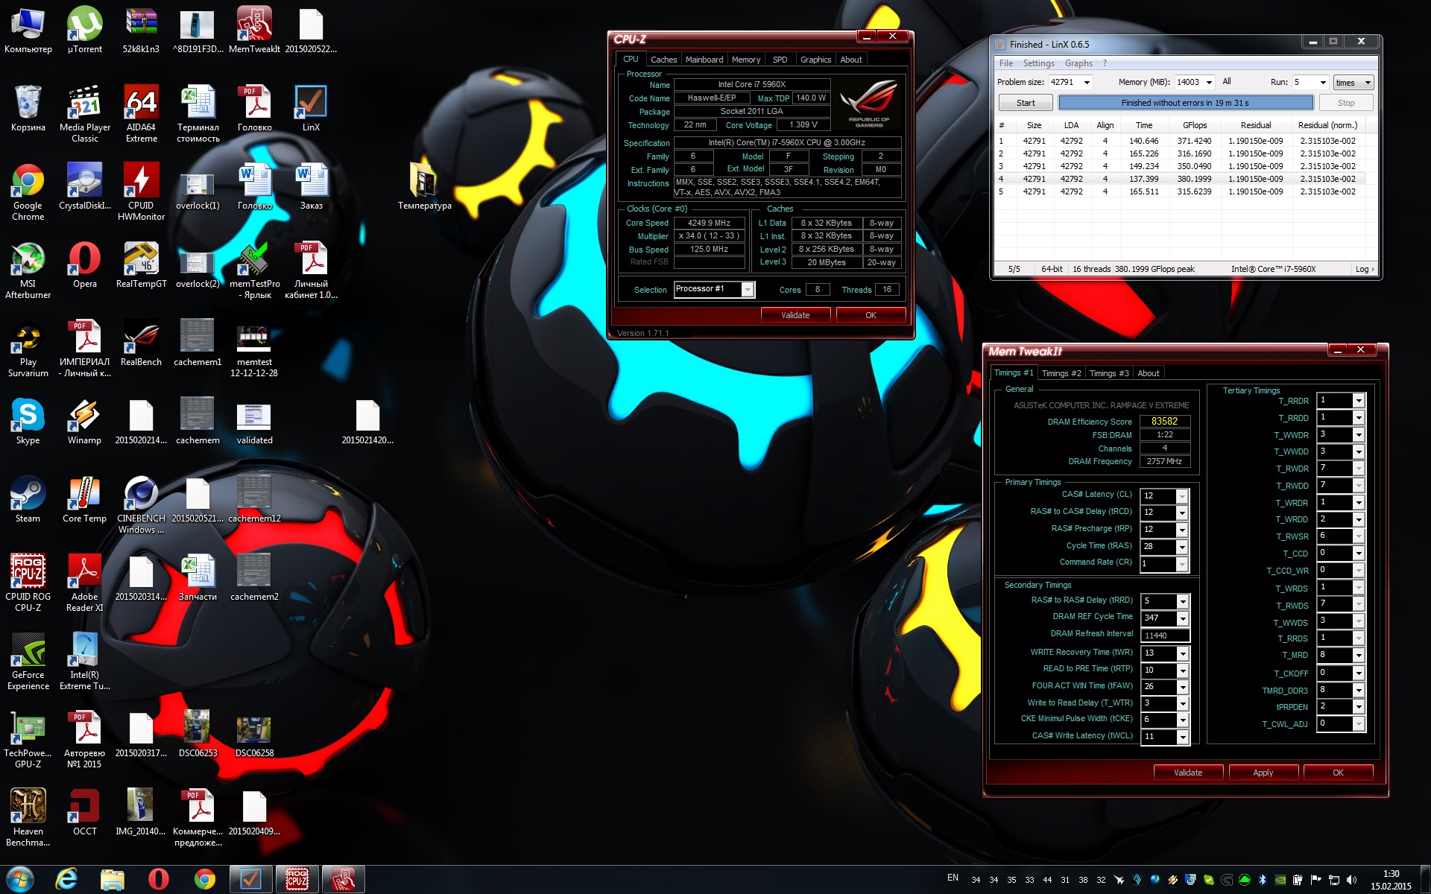1431x894 pixels.
Task: Switch to Timings #2 tab in MemTweakIt
Action: point(1061,373)
